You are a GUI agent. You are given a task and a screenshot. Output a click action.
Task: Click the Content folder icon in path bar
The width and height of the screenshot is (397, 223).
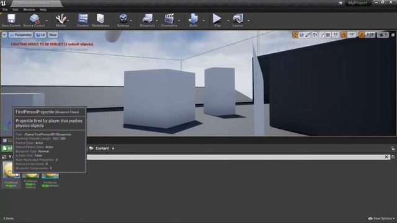(x=91, y=148)
